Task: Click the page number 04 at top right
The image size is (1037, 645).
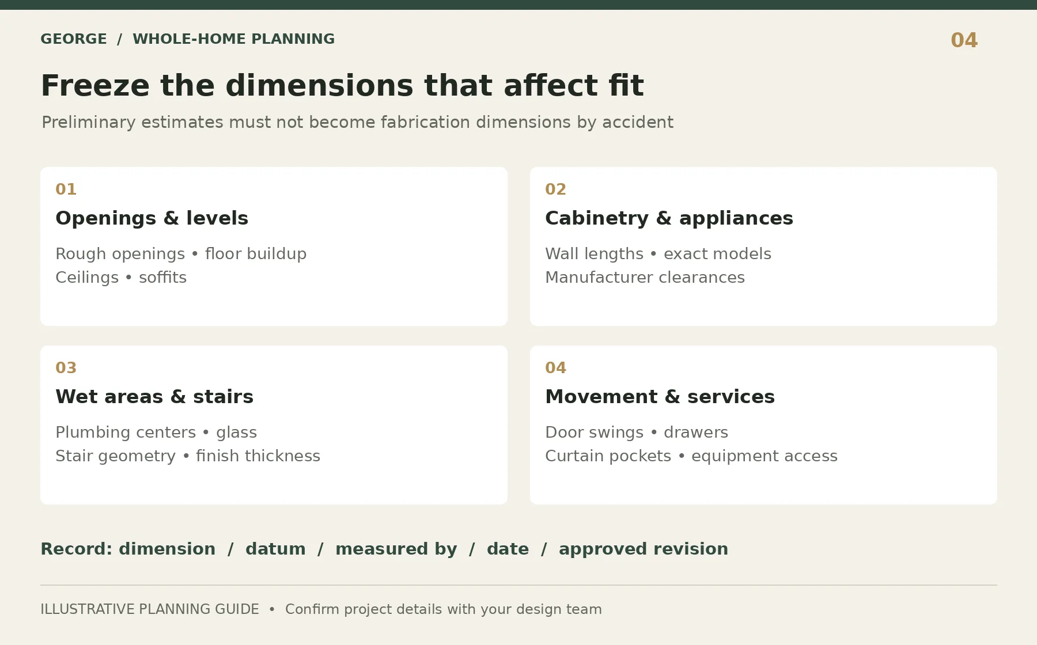Action: (964, 40)
